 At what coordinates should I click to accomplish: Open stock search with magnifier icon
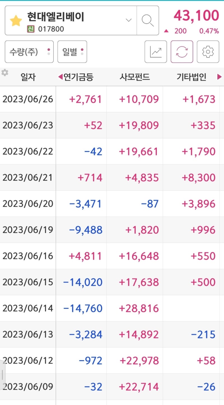click(148, 20)
